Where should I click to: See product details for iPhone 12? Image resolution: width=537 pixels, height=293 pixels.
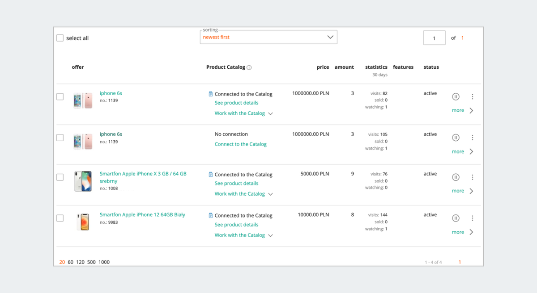pos(236,225)
